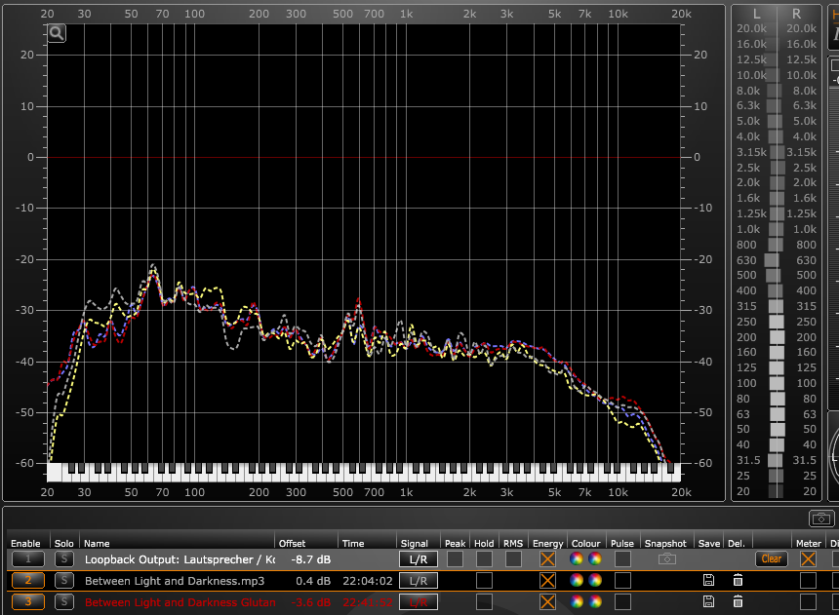Screen dimensions: 839x615
Task: Toggle enable button 3 for red trace
Action: click(x=27, y=602)
